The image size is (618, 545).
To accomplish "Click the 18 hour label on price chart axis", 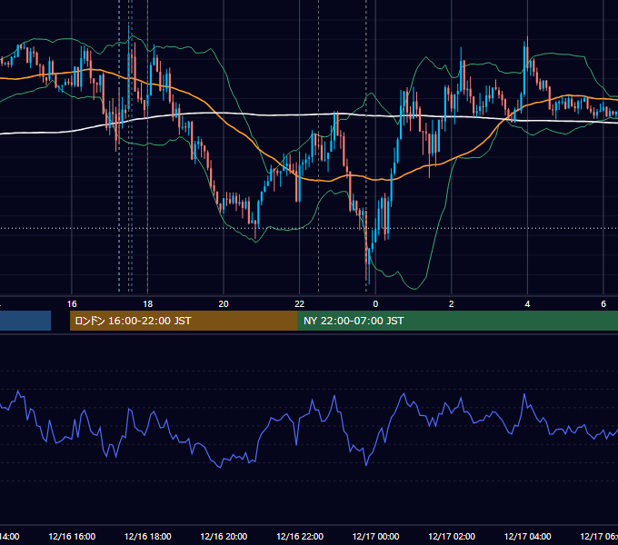I will (148, 304).
